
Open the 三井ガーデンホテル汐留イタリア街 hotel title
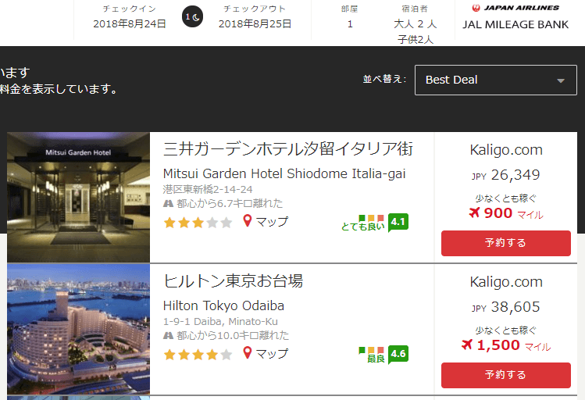(x=287, y=148)
